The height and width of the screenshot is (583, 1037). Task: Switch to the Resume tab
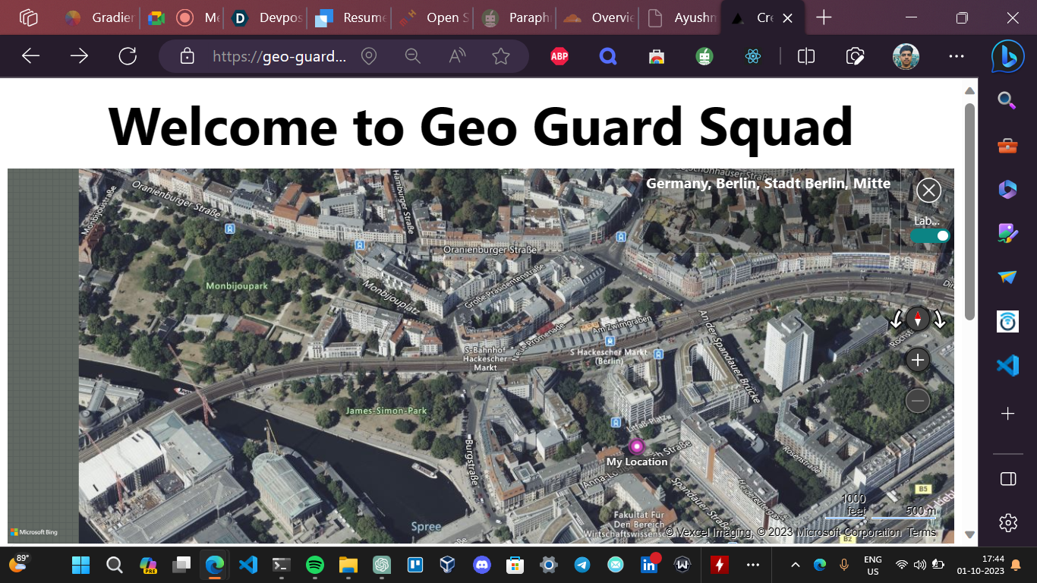click(350, 17)
